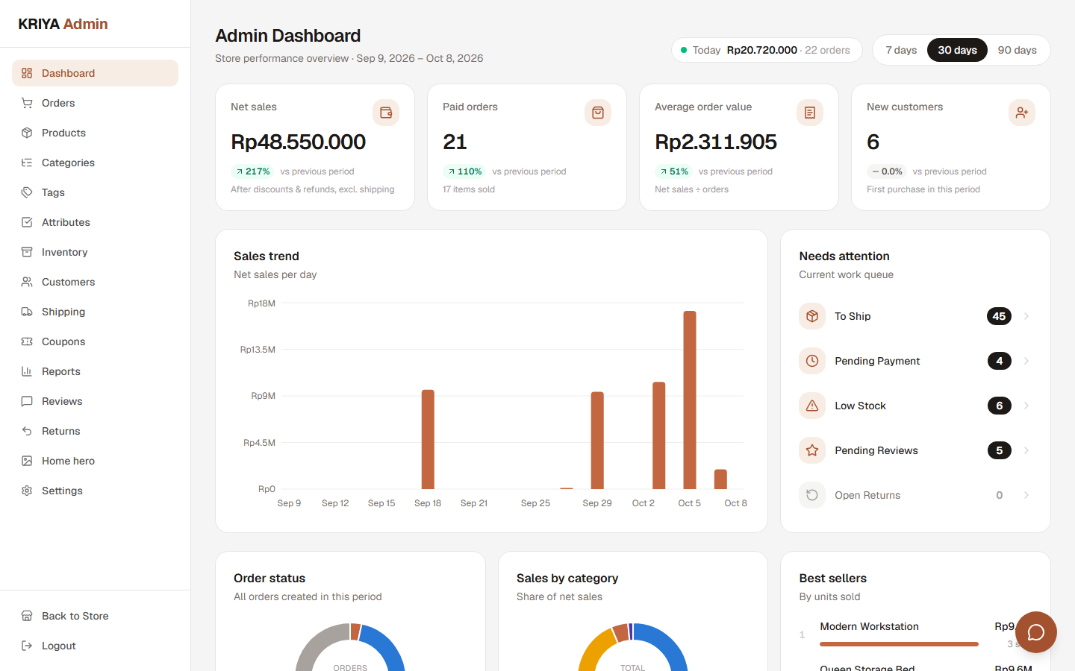
Task: Navigate to Customers in the sidebar
Action: tap(95, 282)
